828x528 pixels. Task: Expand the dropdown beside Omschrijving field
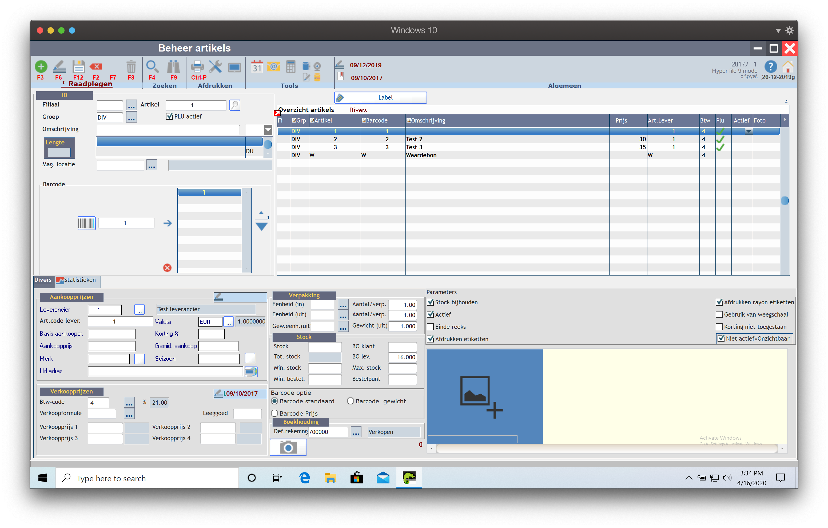tap(268, 130)
